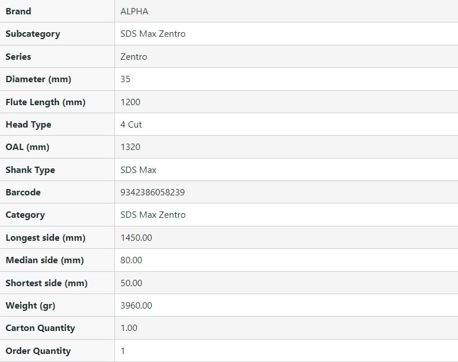Select the Shank Type value SDS Max
458x362 pixels.
pos(138,170)
